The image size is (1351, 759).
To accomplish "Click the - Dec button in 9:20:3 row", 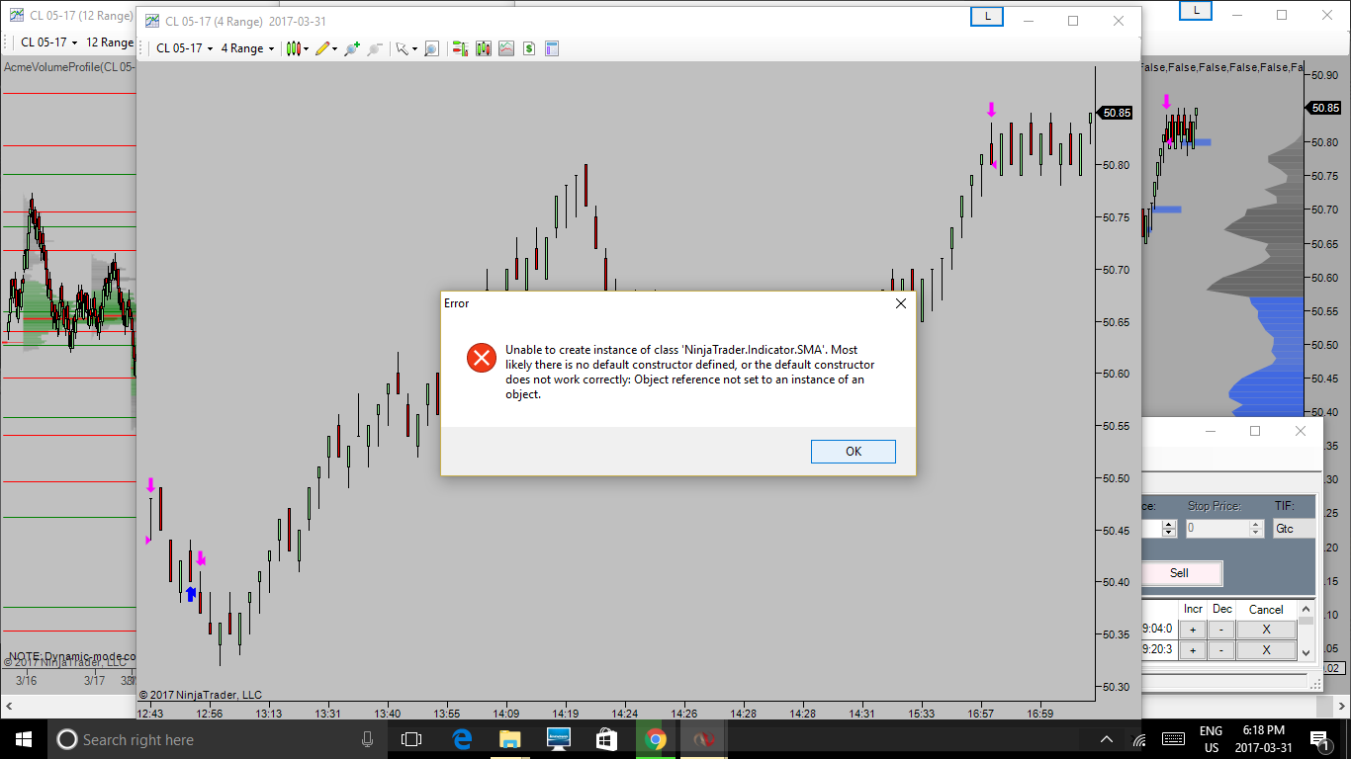I will point(1221,650).
